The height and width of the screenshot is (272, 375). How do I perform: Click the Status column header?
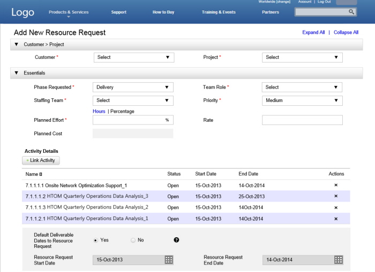[x=174, y=174]
